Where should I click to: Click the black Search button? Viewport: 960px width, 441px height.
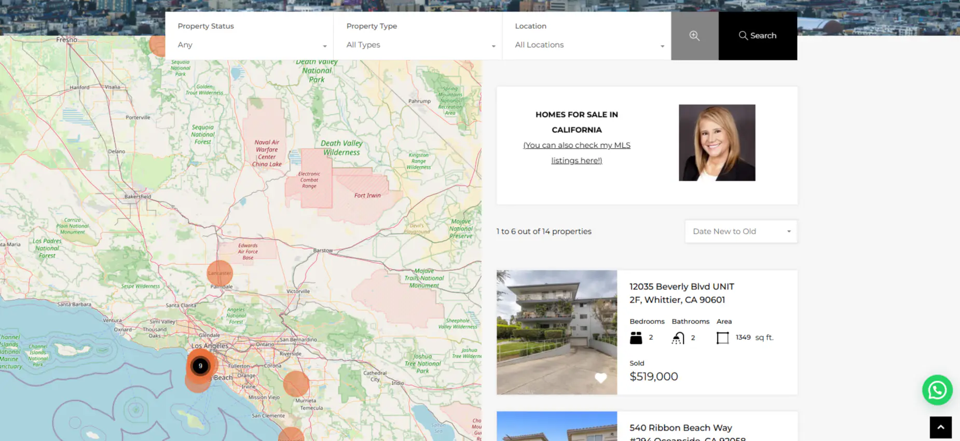click(758, 36)
